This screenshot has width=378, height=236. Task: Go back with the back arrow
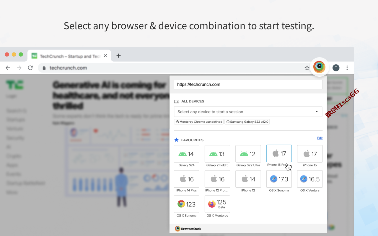[x=8, y=68]
